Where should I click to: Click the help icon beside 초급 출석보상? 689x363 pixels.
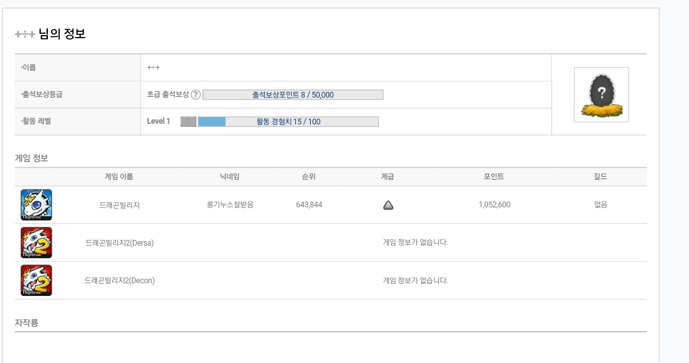click(196, 95)
